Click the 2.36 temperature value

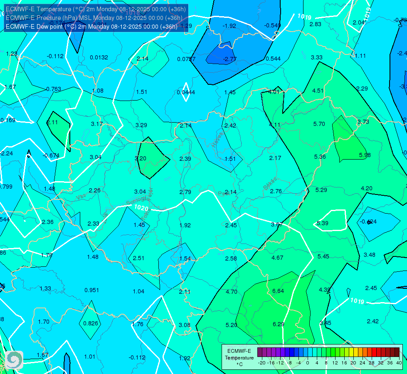(x=48, y=222)
